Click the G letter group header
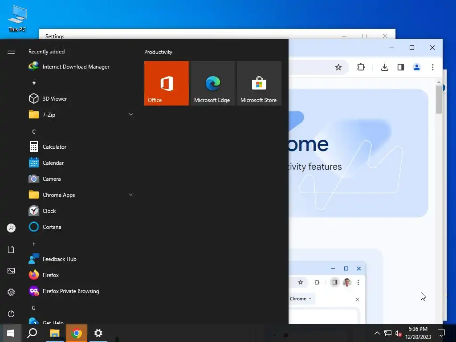 point(34,308)
